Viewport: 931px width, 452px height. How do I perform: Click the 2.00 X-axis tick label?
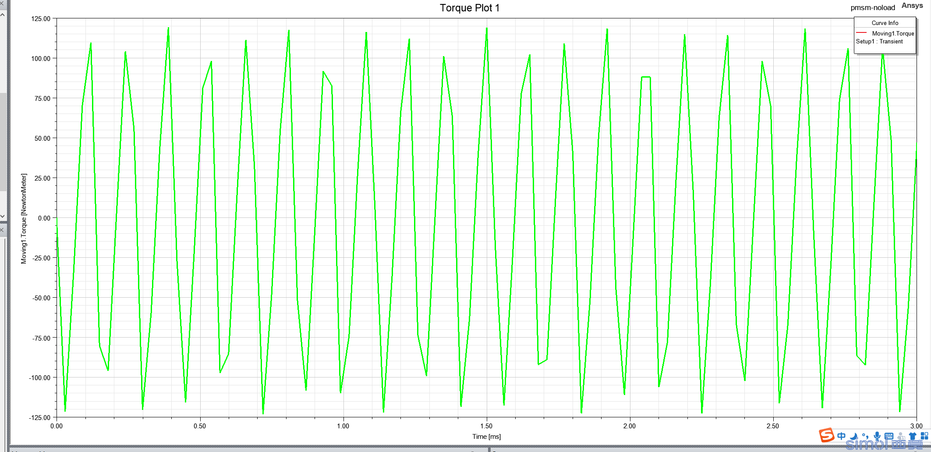click(630, 426)
